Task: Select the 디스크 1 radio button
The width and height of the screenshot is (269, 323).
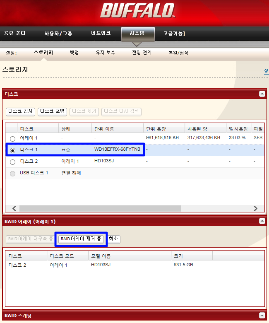Action: coord(12,150)
